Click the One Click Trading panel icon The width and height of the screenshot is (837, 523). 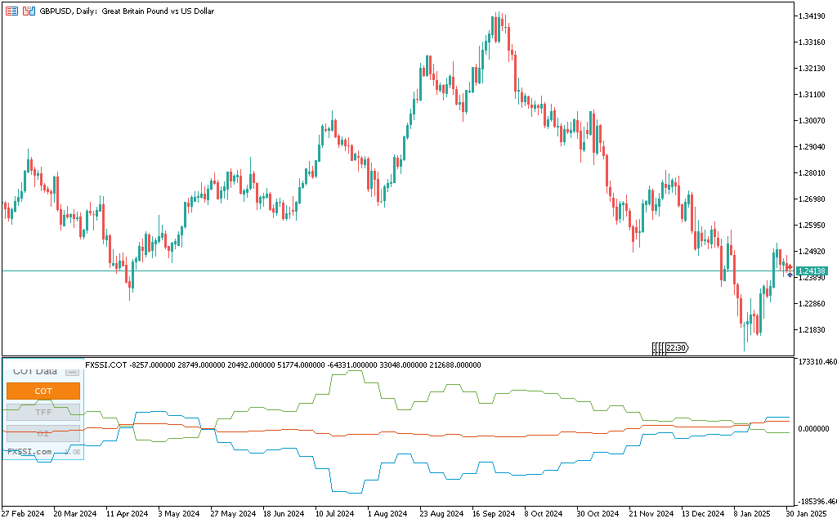(29, 11)
